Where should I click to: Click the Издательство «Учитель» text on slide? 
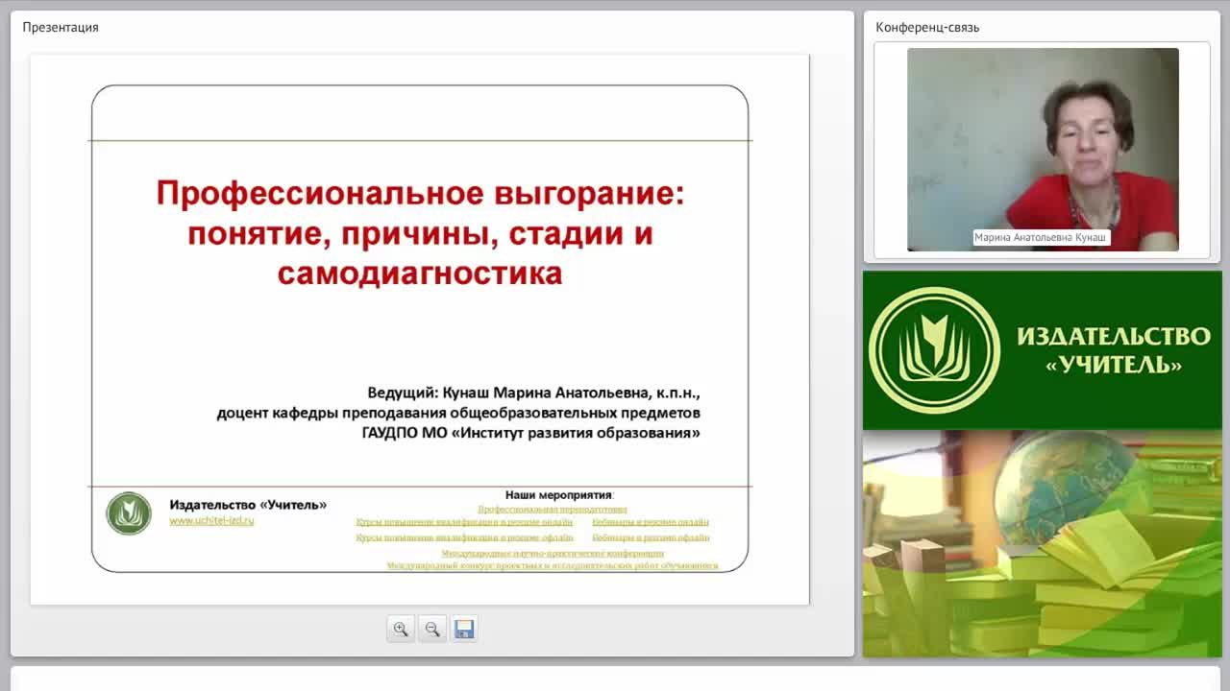click(248, 505)
